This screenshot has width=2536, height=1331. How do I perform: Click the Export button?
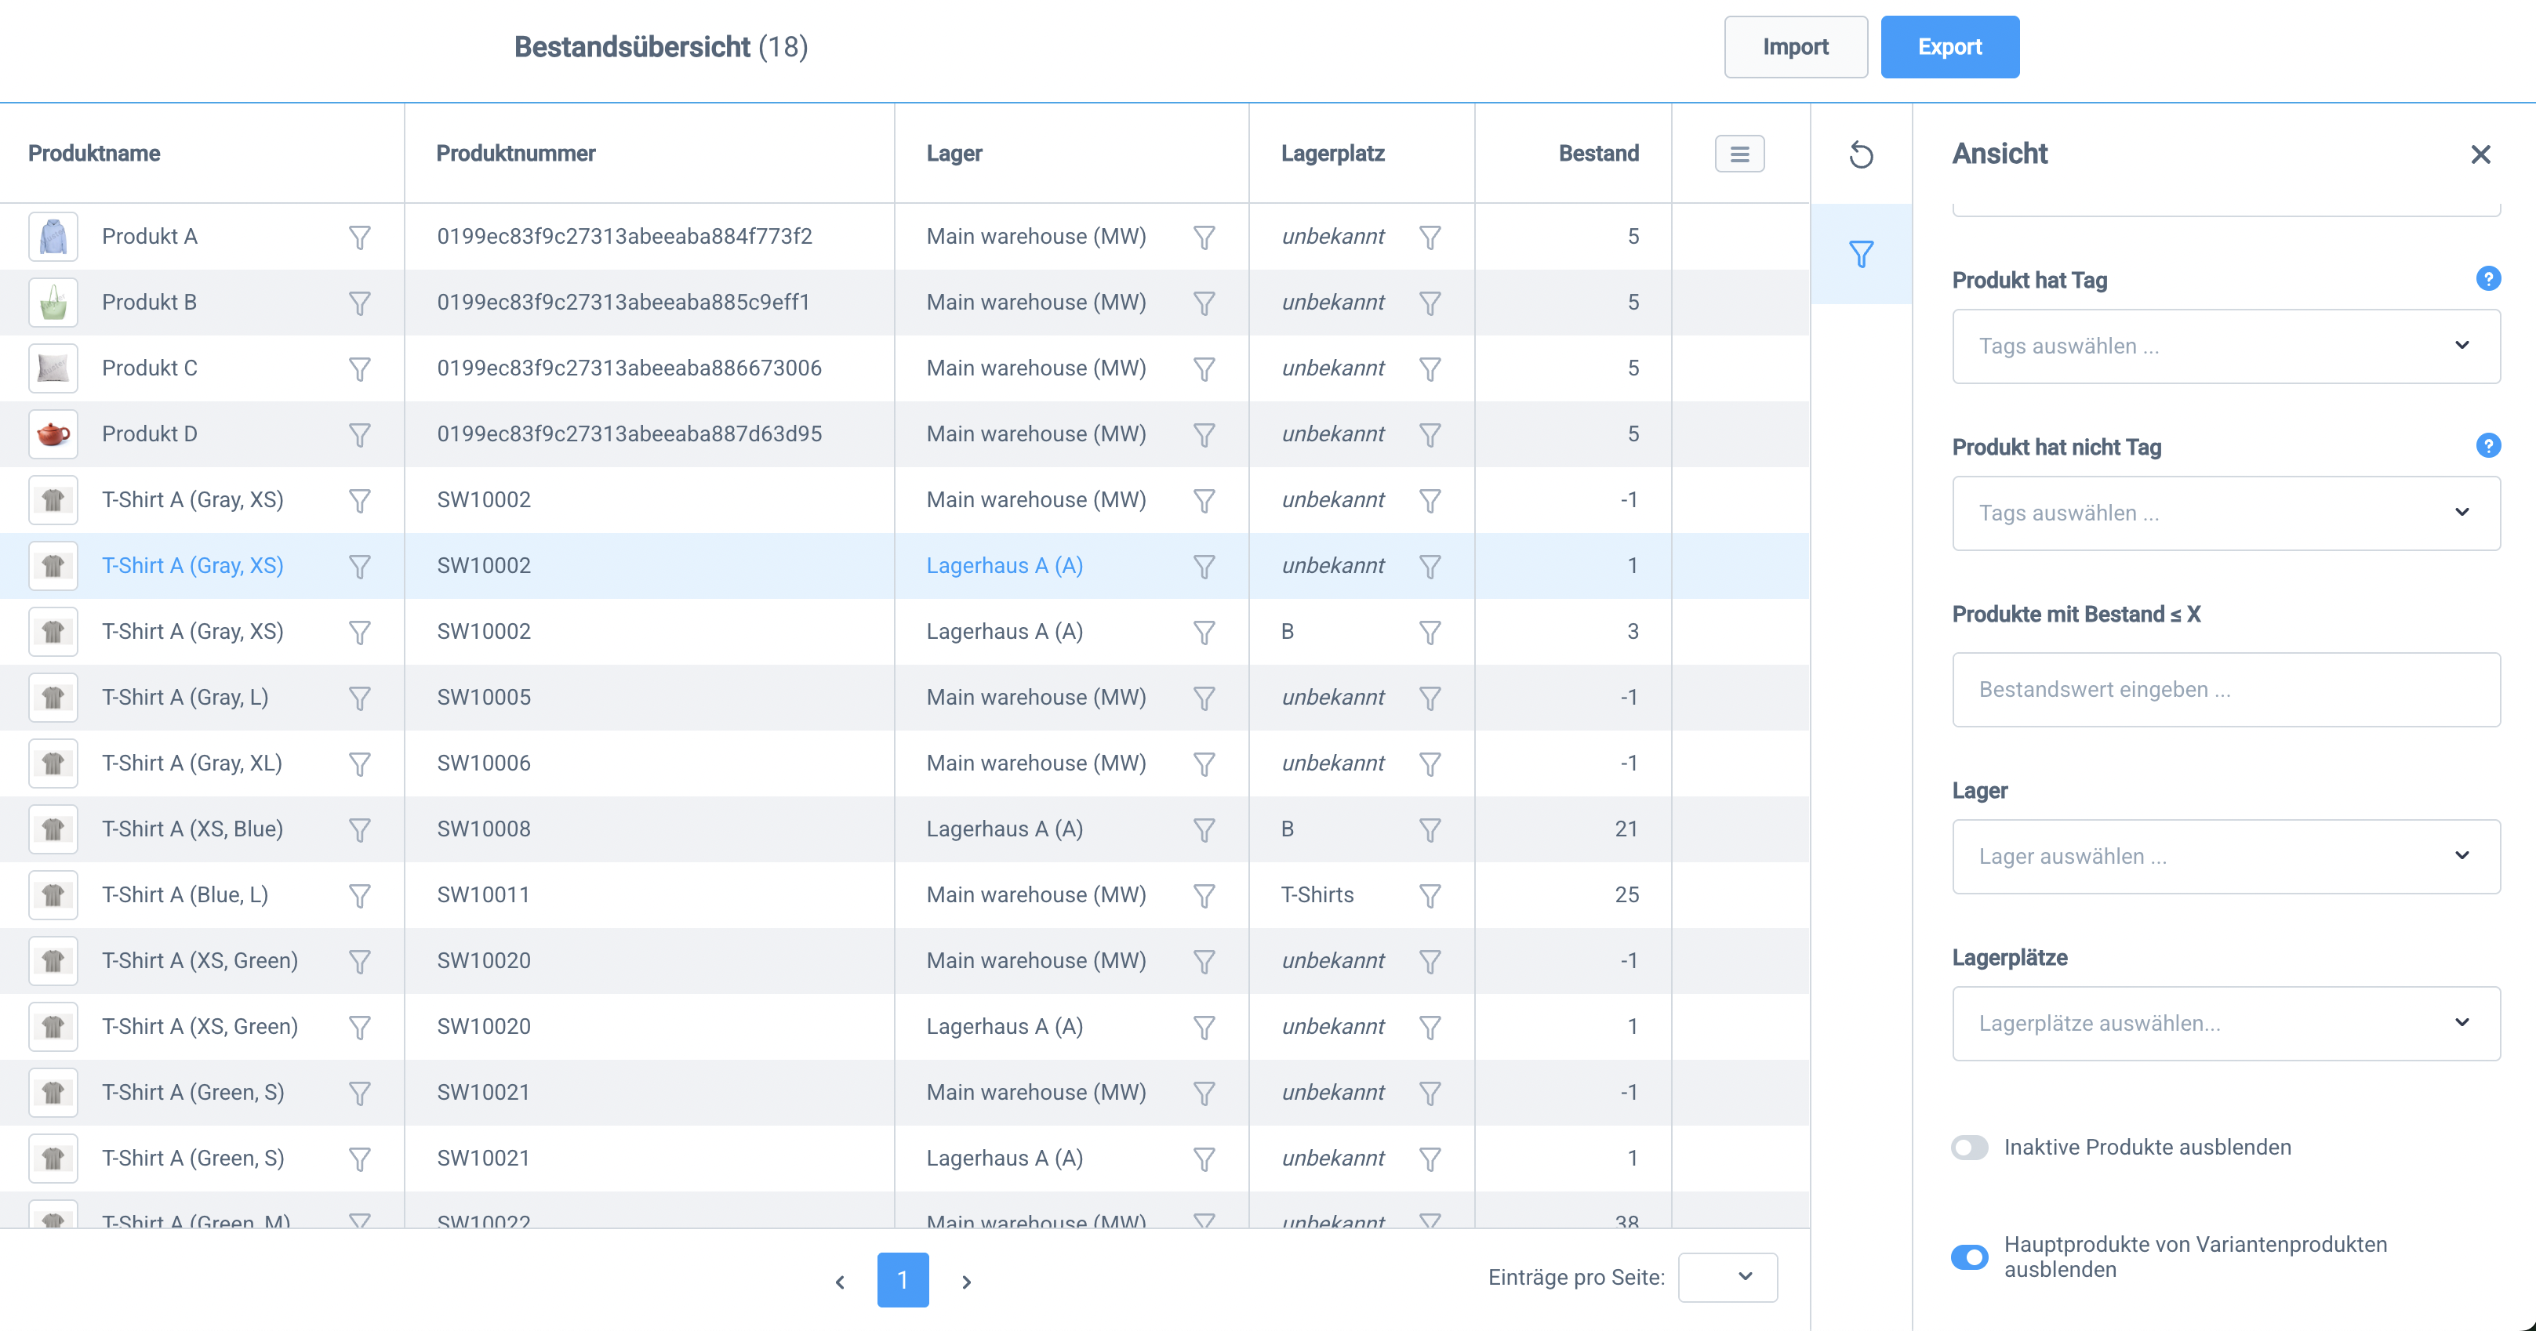tap(1949, 47)
